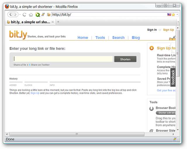Click the CLICKS column label

[28, 85]
